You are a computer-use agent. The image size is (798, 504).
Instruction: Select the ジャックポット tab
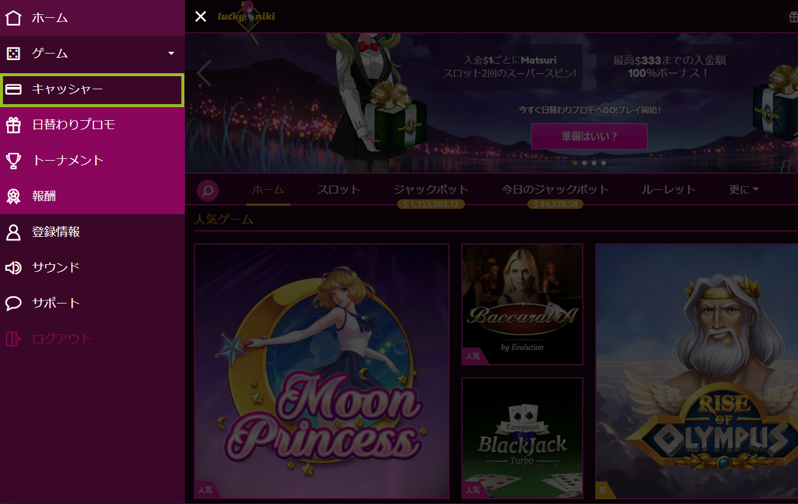431,190
